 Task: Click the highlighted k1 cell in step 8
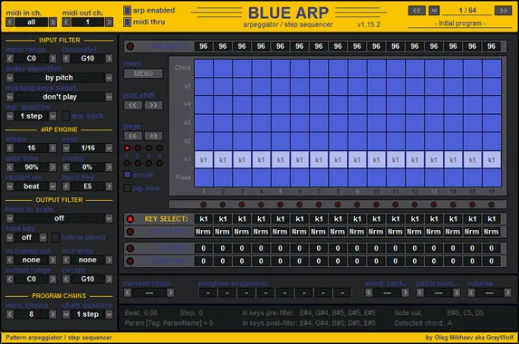click(x=338, y=159)
